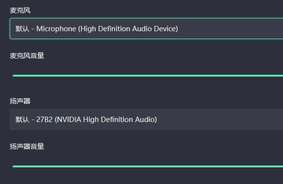
Task: Open the 扬声器 device dropdown
Action: point(146,120)
